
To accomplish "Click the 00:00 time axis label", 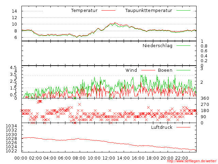I will click(x=21, y=158).
